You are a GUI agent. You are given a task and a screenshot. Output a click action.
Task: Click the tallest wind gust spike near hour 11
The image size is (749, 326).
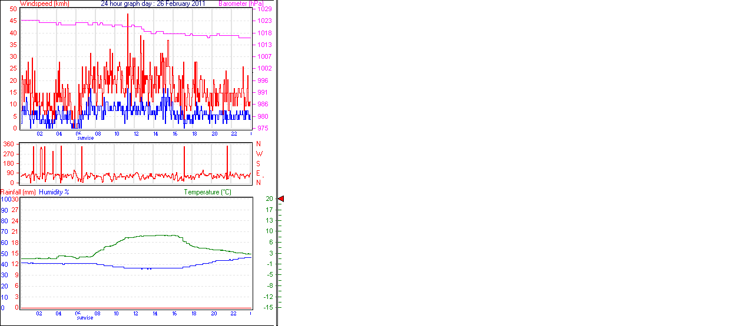click(128, 15)
